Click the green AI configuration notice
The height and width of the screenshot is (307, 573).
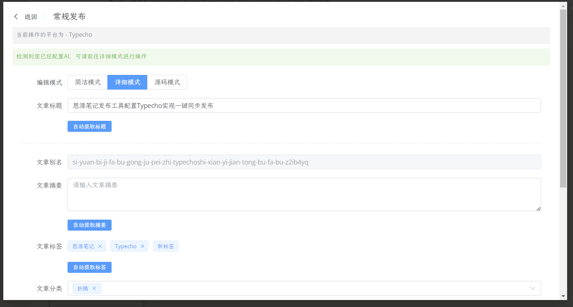pos(281,57)
